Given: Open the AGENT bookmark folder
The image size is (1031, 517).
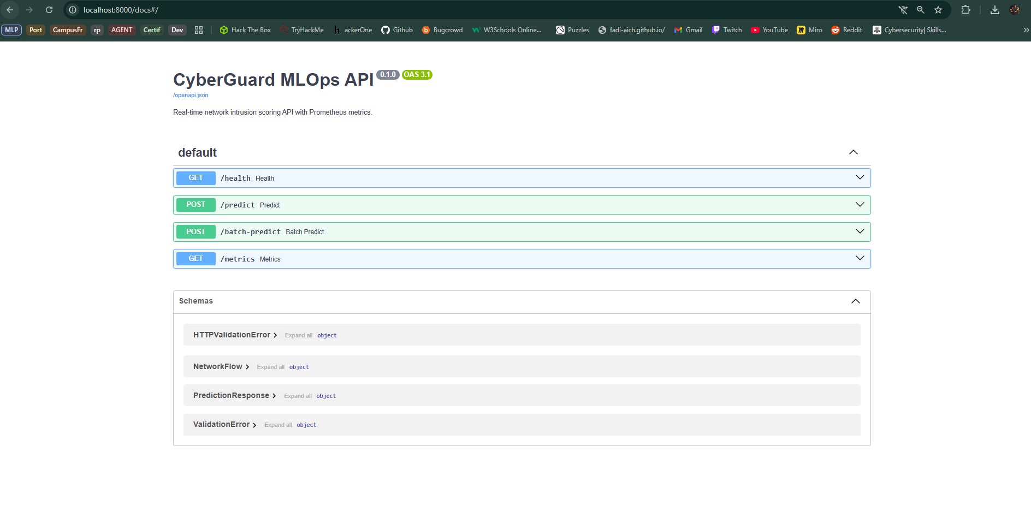Looking at the screenshot, I should (122, 30).
